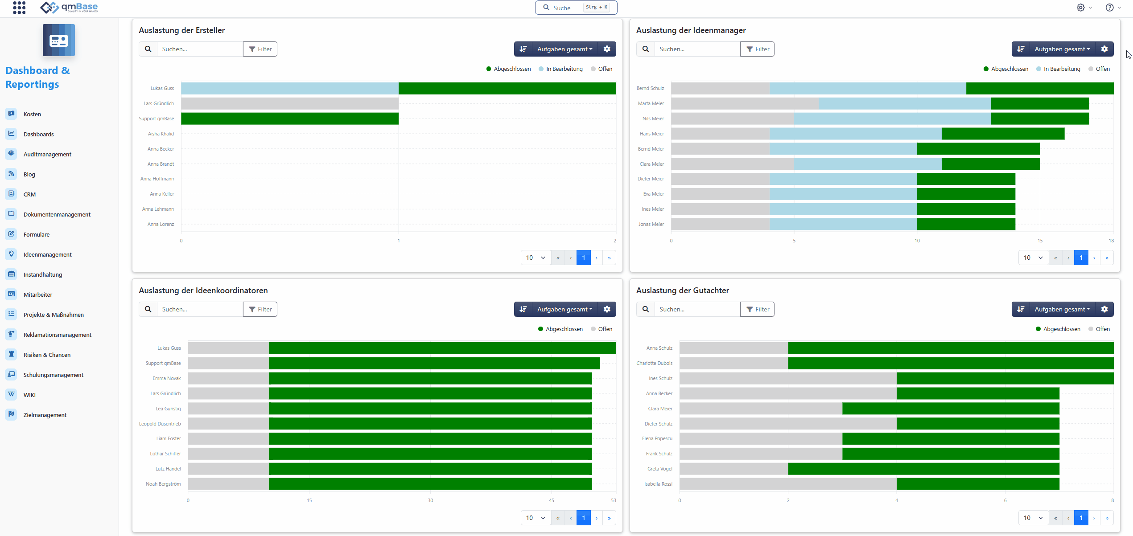Viewport: 1133px width, 536px height.
Task: Jump to last page in Ideenkoordinatoren pagination
Action: click(x=609, y=518)
